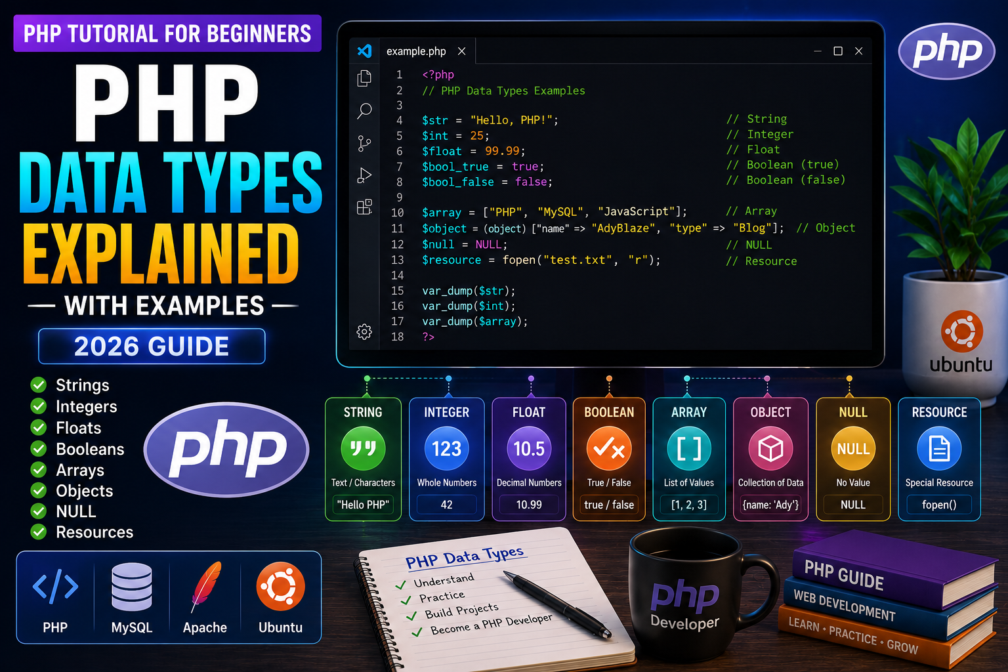Viewport: 1008px width, 672px height.
Task: Toggle the Floats checkmark
Action: pyautogui.click(x=39, y=428)
